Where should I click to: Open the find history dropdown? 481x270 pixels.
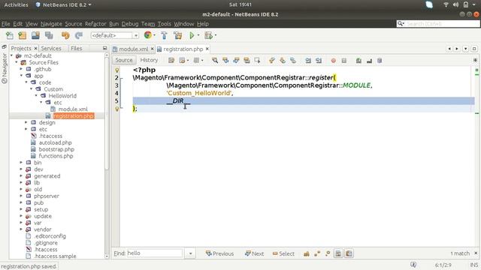pos(190,253)
